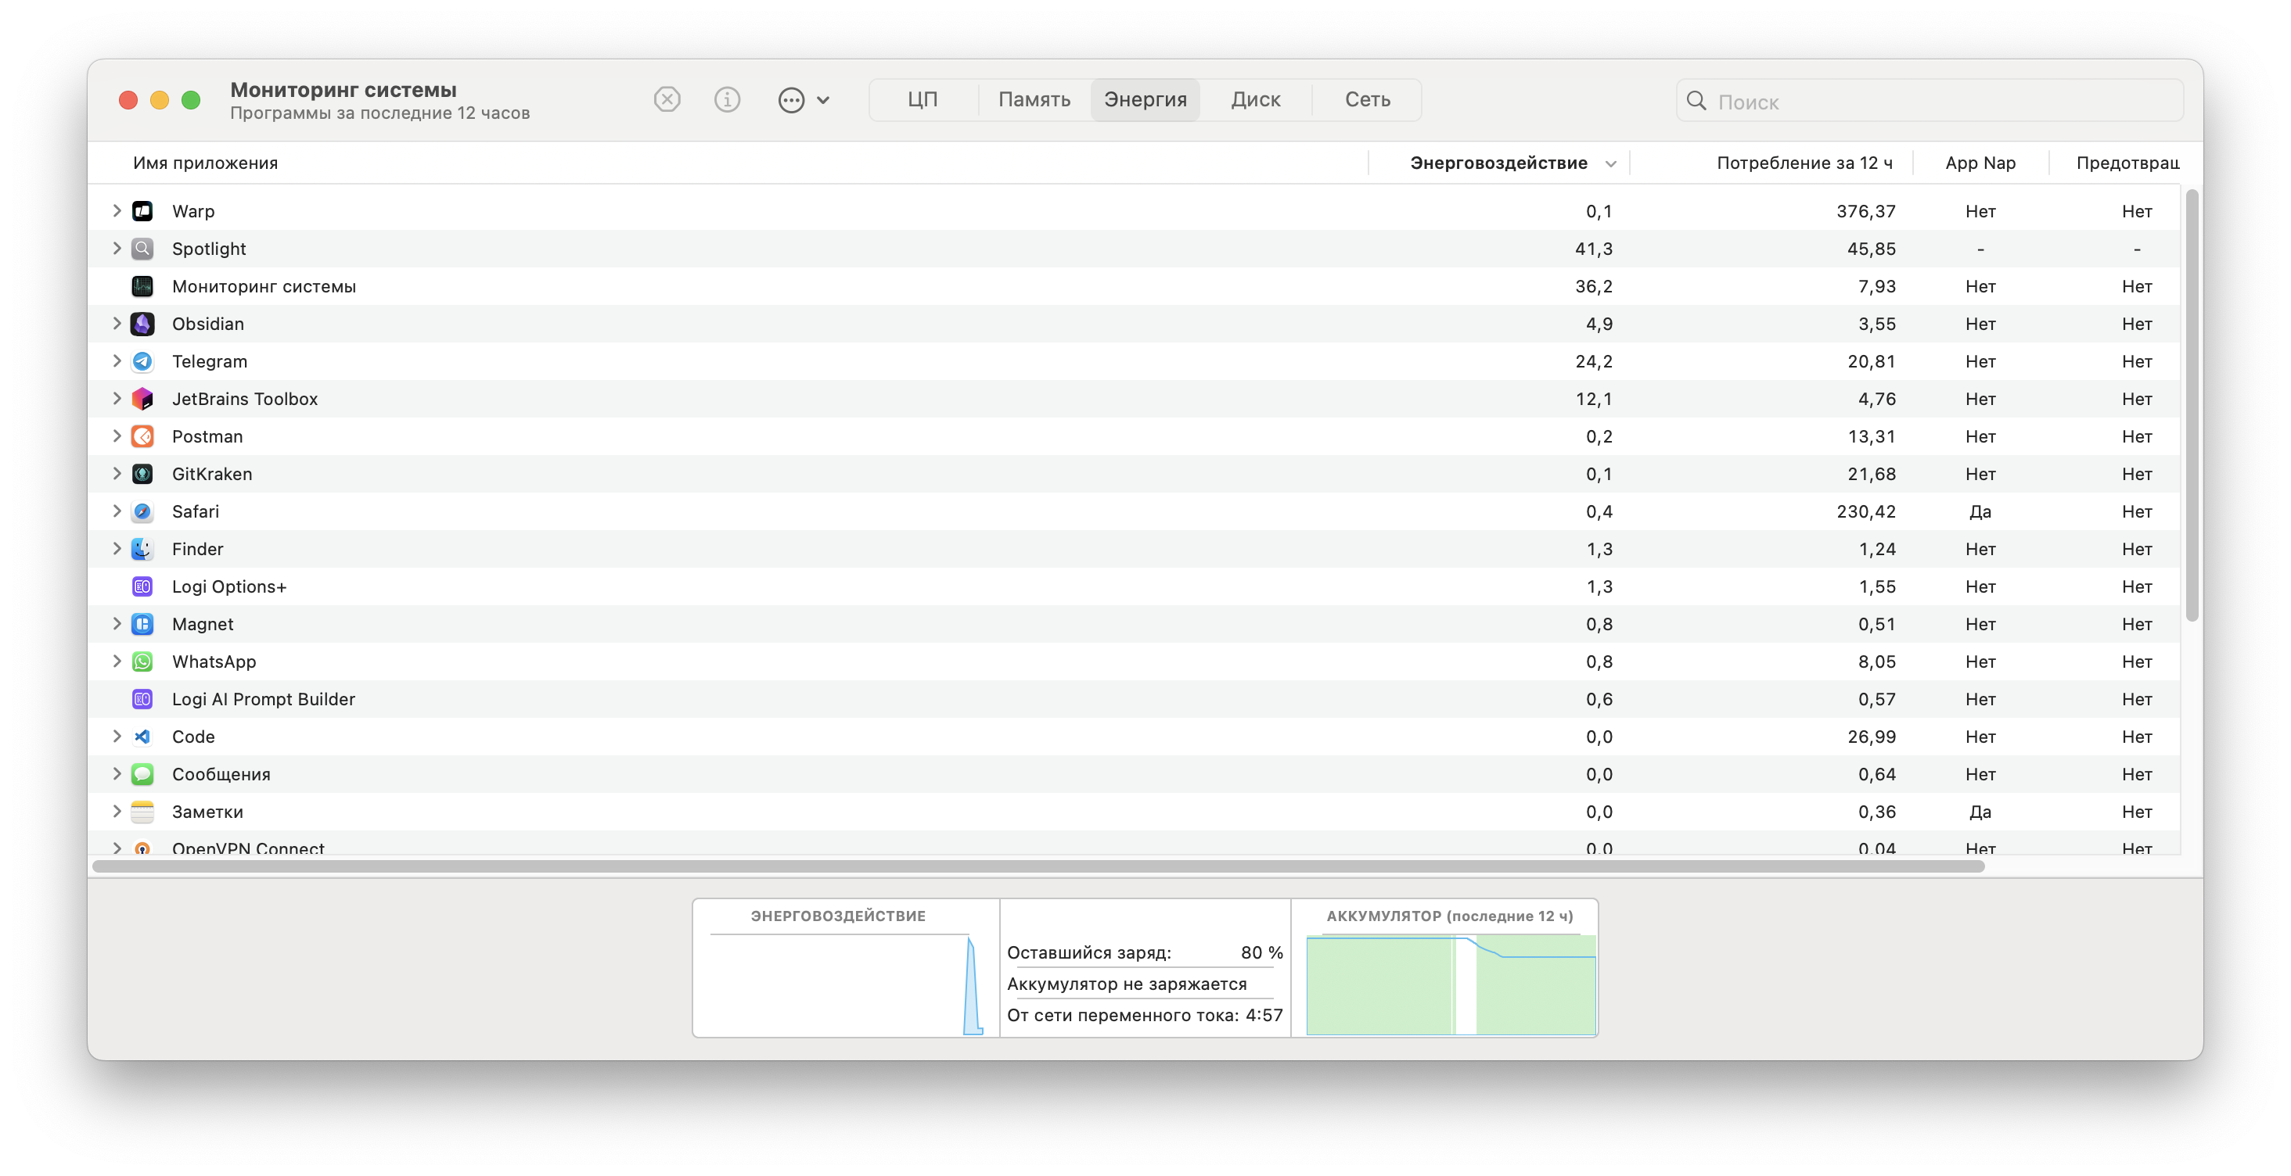Expand the Сообщения process row
The image size is (2291, 1176).
click(x=117, y=774)
